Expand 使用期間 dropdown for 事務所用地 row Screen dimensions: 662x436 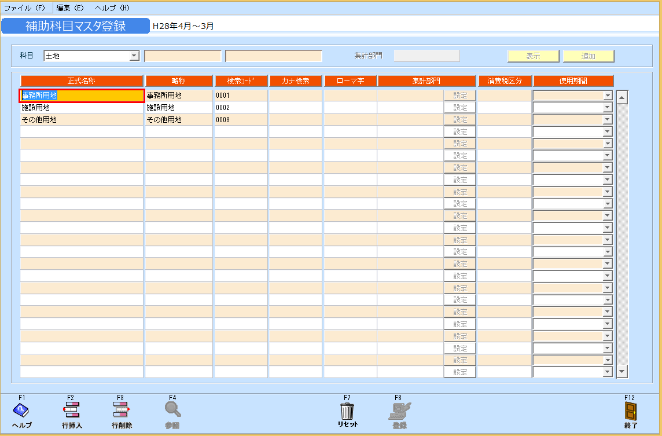pyautogui.click(x=607, y=96)
